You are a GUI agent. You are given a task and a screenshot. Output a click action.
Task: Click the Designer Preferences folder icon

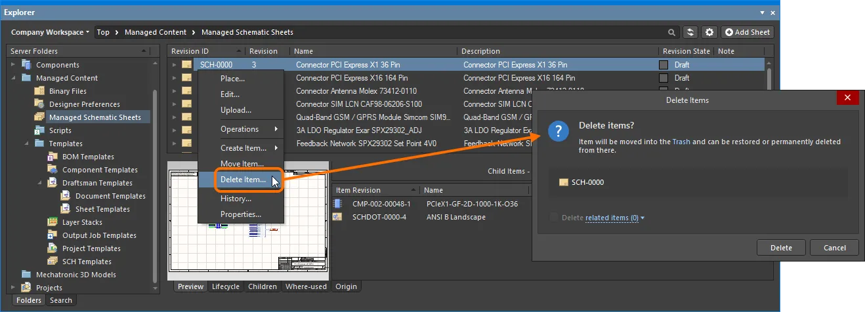(39, 104)
